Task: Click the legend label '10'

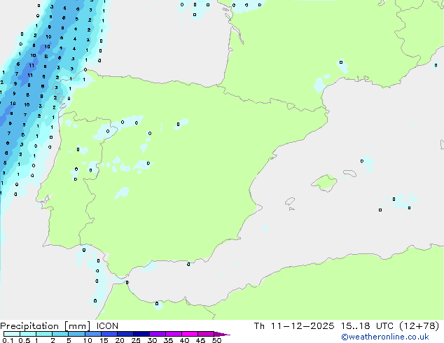Action: tap(88, 340)
